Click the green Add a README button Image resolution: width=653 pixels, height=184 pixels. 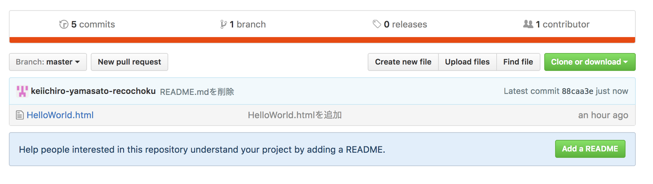(590, 149)
